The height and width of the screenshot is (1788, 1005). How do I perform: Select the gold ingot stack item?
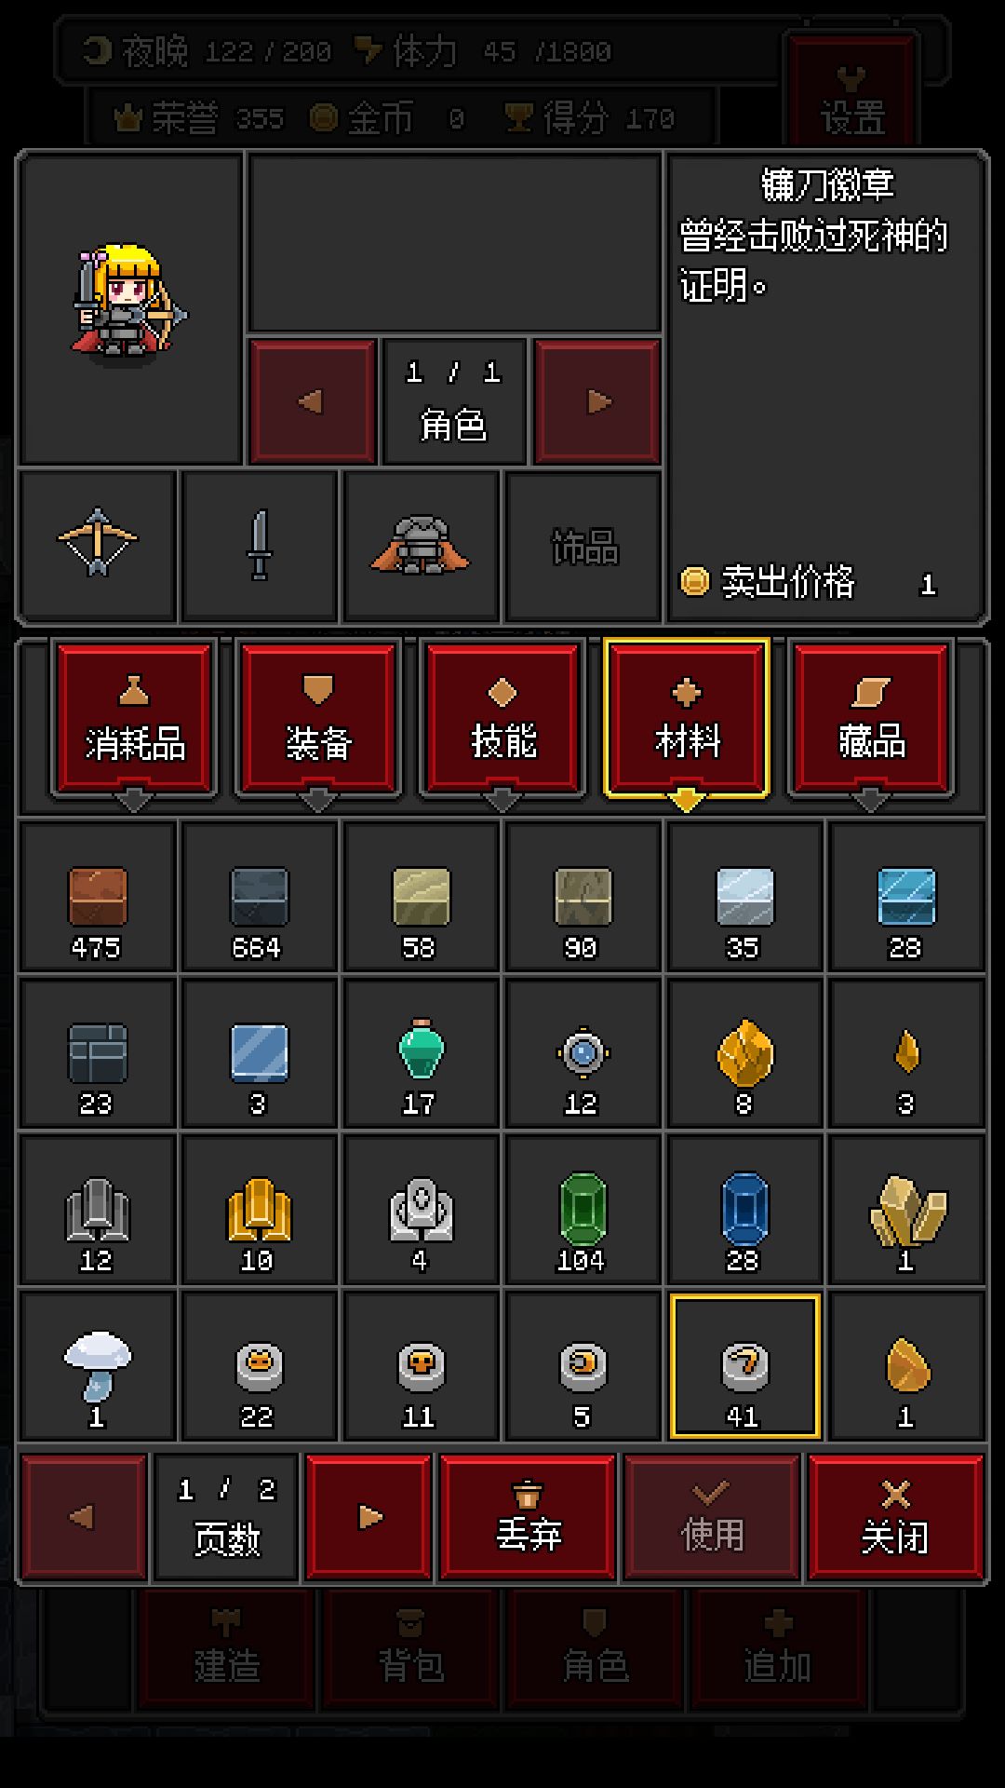[259, 1210]
